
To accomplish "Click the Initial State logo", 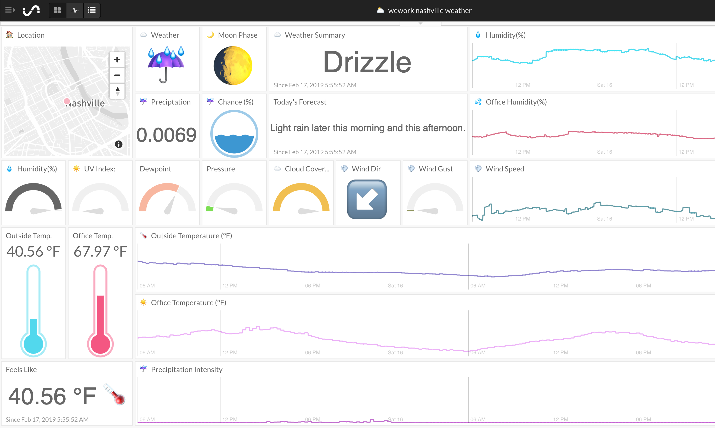I will pyautogui.click(x=32, y=10).
